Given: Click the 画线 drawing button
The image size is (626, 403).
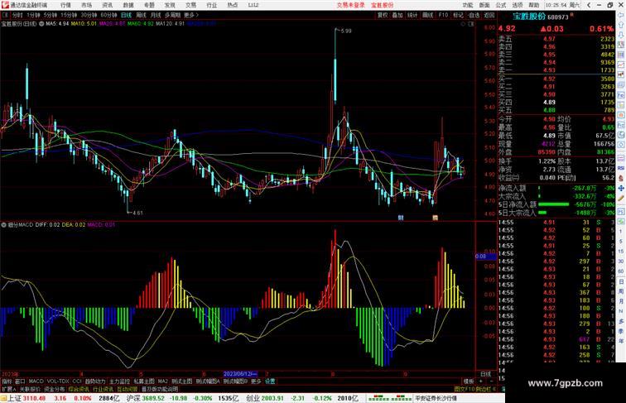Looking at the screenshot, I should (x=427, y=15).
